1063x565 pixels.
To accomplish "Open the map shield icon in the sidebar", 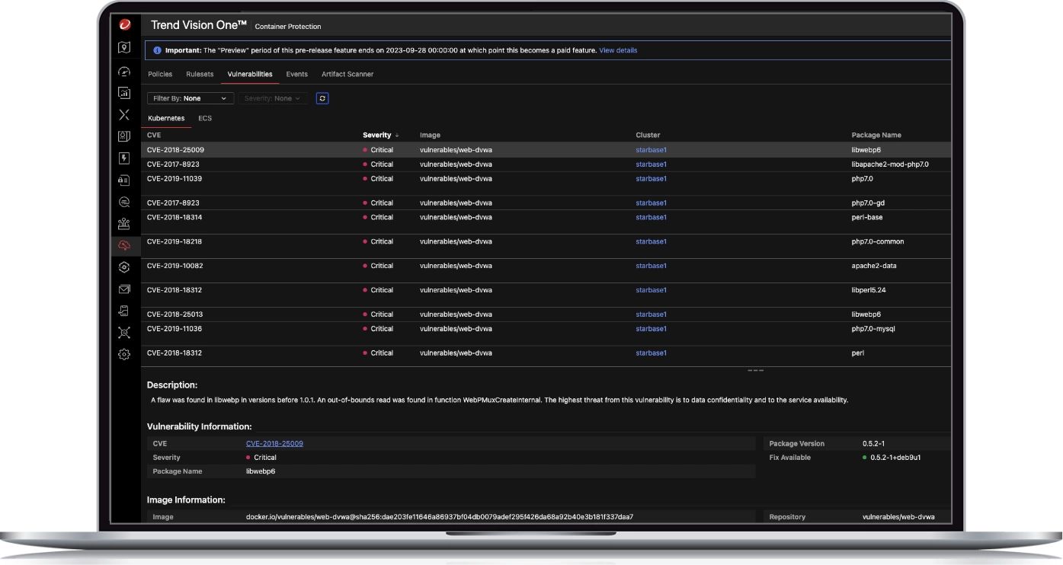I will click(124, 47).
